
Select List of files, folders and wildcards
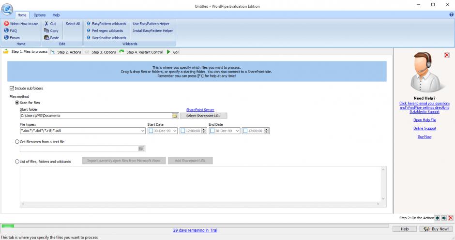pos(17,161)
